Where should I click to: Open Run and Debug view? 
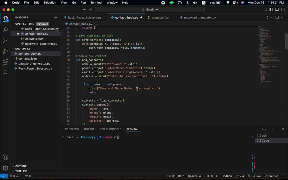5,51
